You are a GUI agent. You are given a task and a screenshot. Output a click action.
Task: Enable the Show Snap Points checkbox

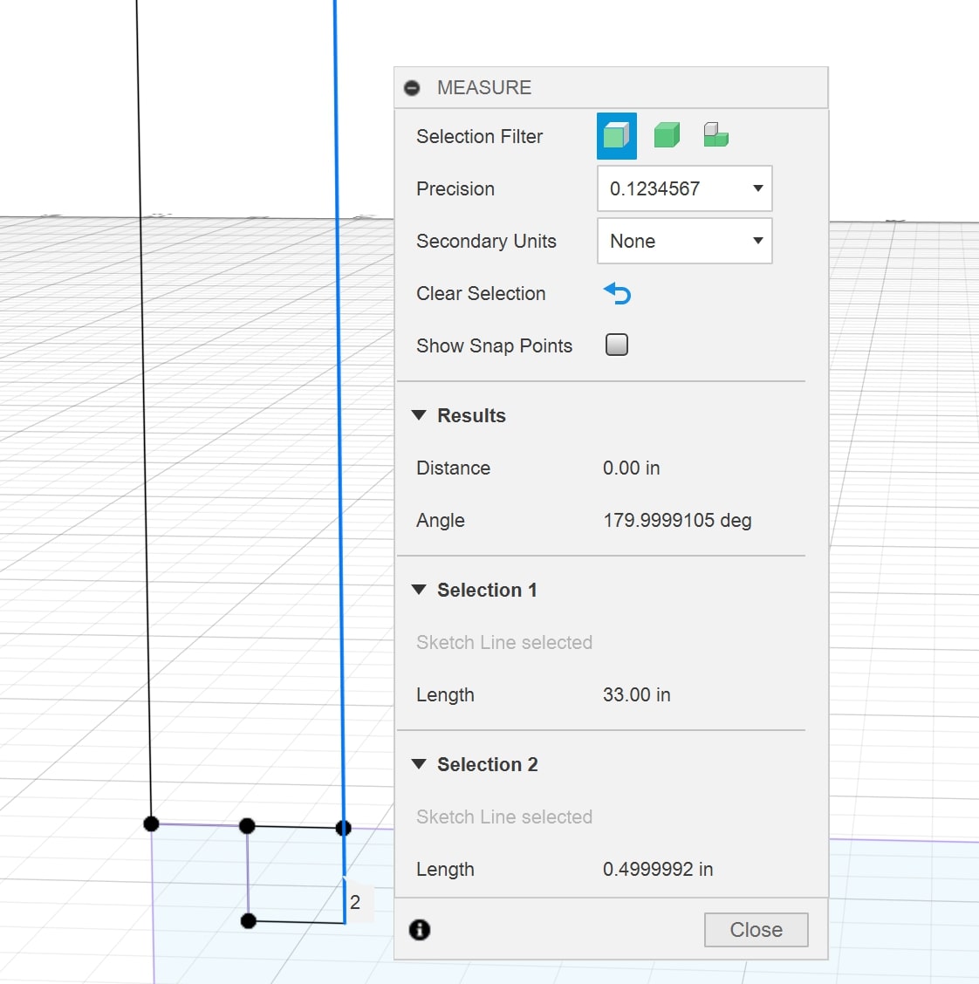pos(617,345)
